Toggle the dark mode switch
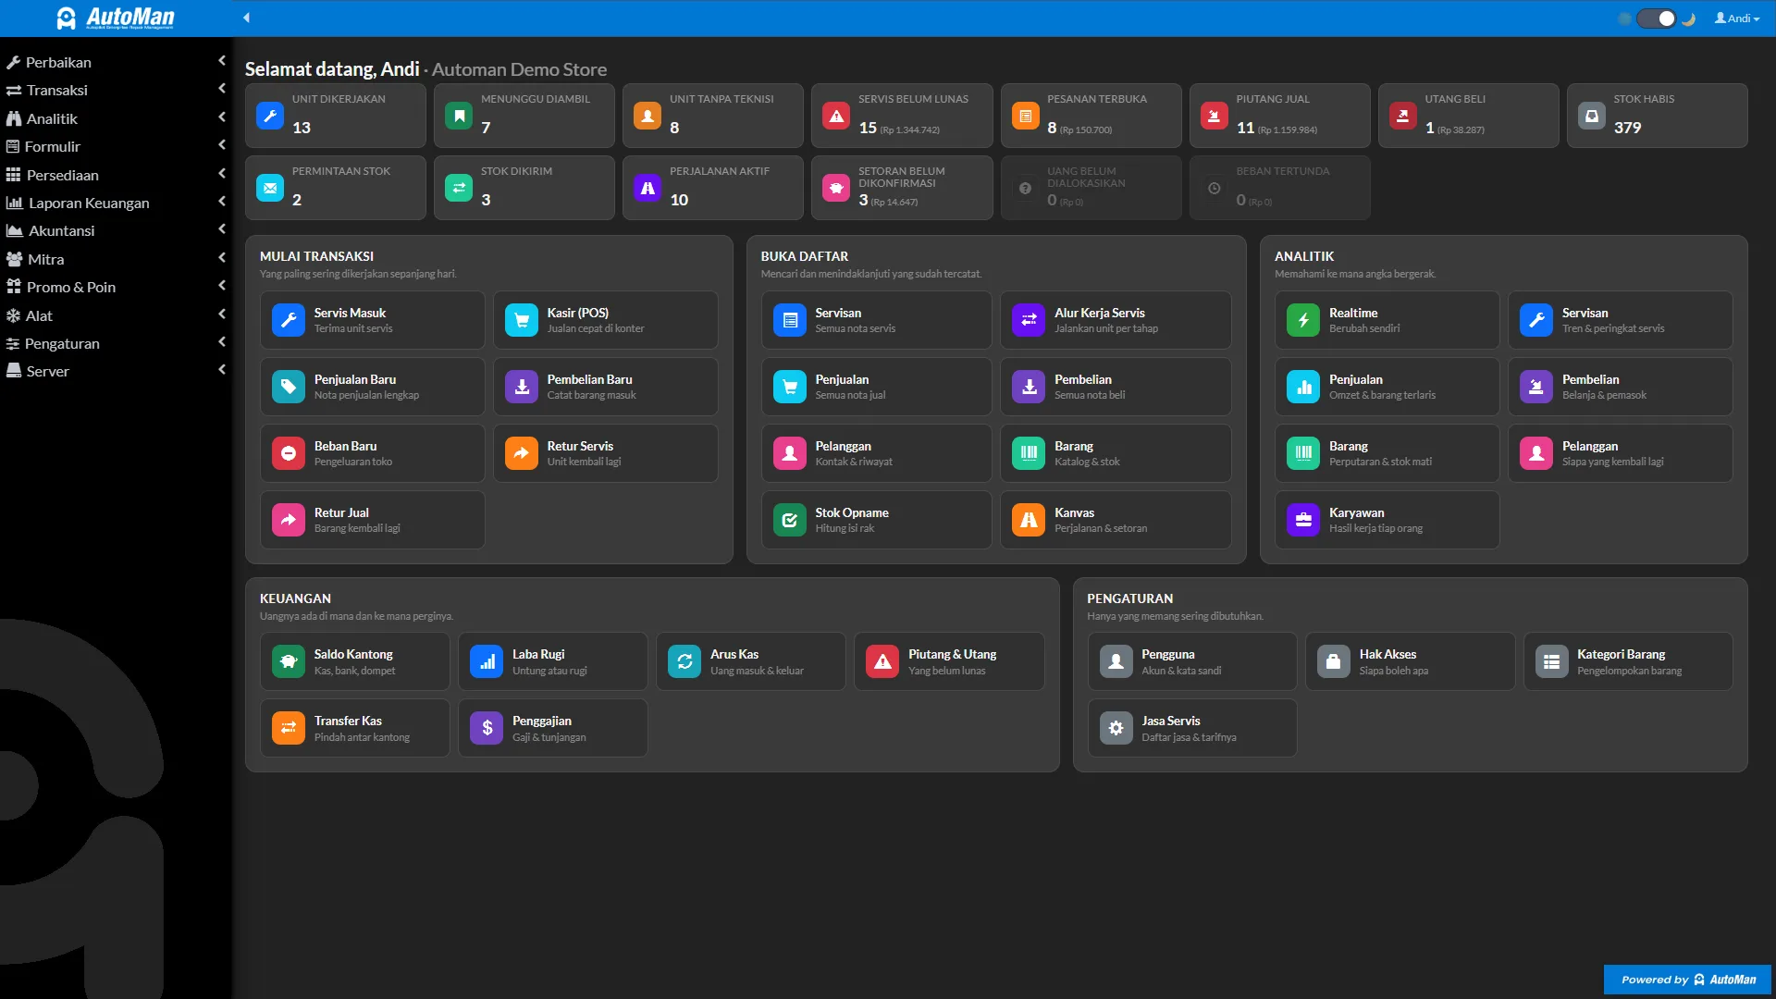 1657,18
